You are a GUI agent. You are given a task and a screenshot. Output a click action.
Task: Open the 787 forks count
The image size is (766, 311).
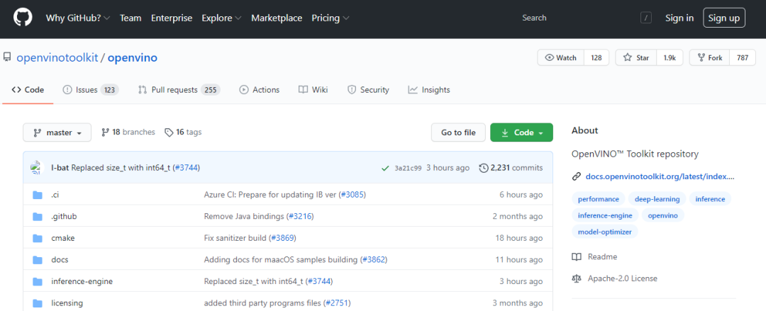coord(743,57)
